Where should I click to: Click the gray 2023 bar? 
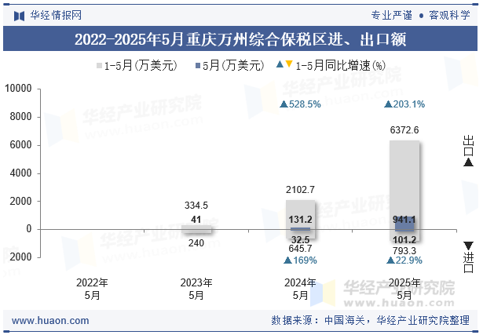(x=196, y=228)
